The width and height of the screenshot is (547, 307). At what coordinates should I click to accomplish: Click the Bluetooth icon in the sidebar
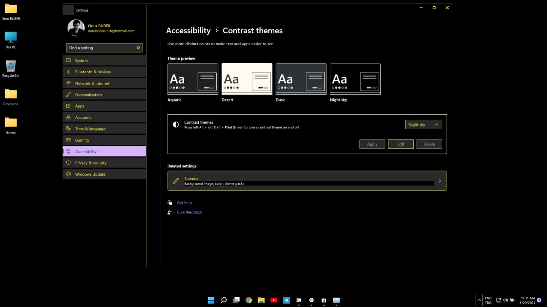pos(68,72)
